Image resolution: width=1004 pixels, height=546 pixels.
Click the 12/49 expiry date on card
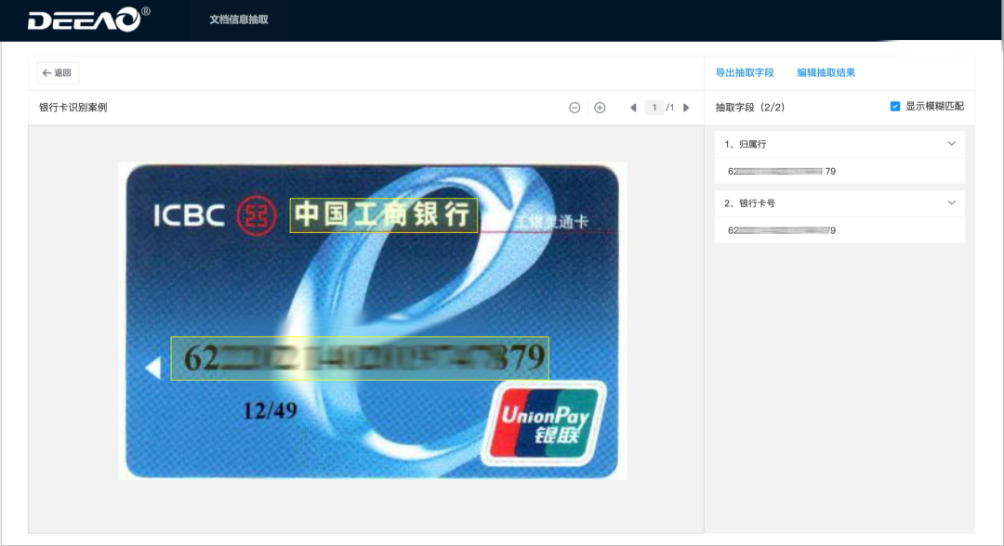pyautogui.click(x=271, y=410)
